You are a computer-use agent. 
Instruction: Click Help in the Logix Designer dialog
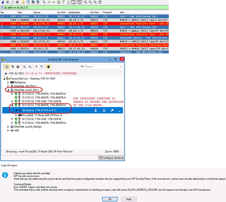click(x=129, y=199)
